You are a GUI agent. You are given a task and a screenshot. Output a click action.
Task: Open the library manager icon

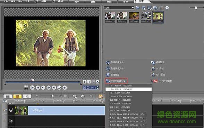[149, 8]
